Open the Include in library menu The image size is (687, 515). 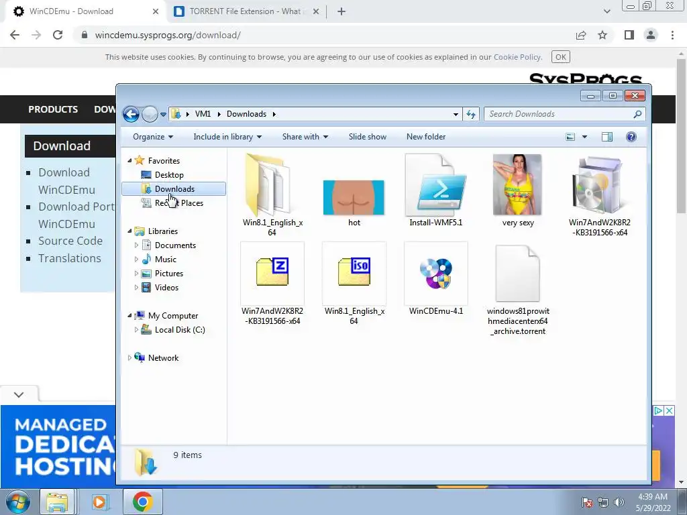click(x=227, y=137)
